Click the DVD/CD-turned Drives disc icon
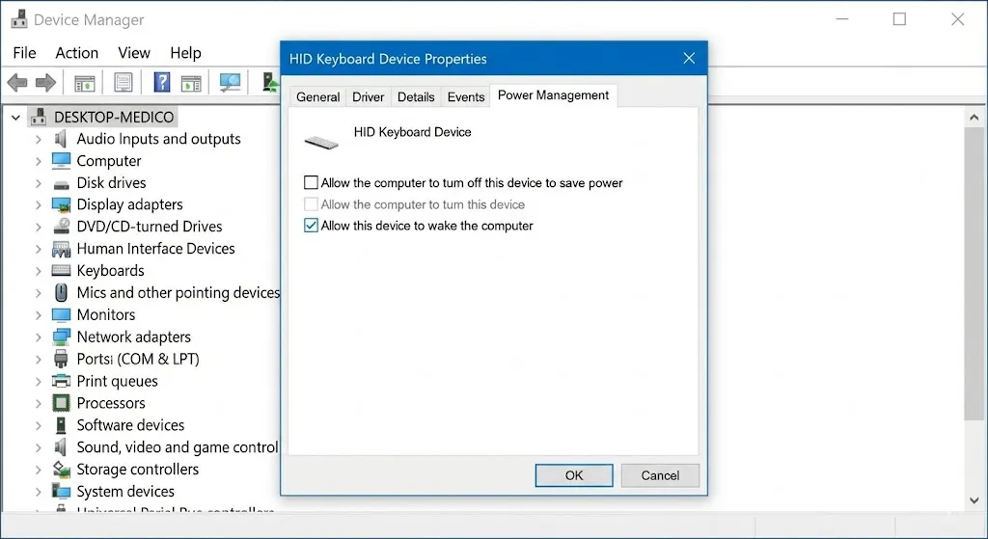This screenshot has height=539, width=988. tap(61, 226)
